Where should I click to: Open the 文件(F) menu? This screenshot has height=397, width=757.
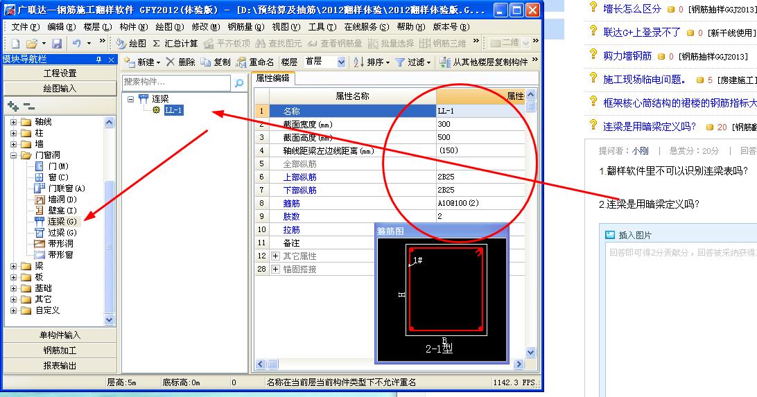pyautogui.click(x=26, y=27)
